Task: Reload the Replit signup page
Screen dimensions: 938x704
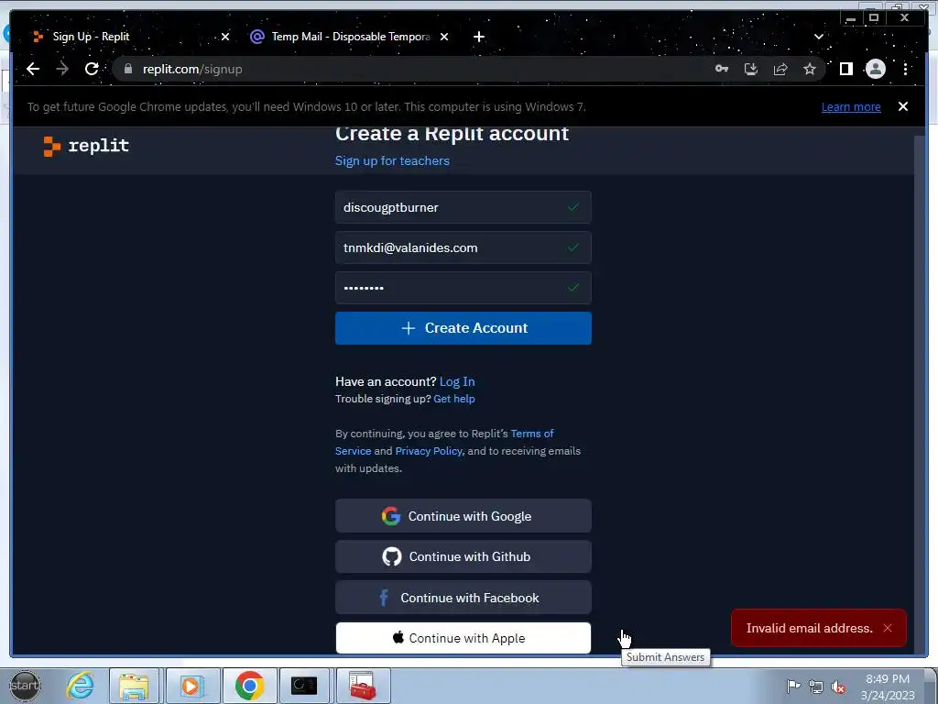Action: pos(92,69)
